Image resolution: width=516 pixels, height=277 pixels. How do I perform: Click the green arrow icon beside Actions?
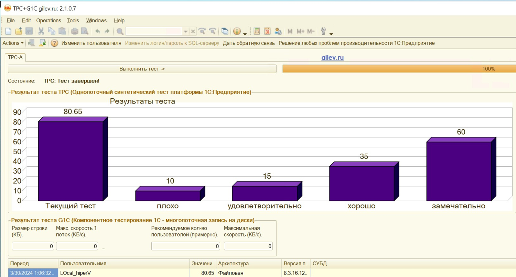click(x=42, y=43)
